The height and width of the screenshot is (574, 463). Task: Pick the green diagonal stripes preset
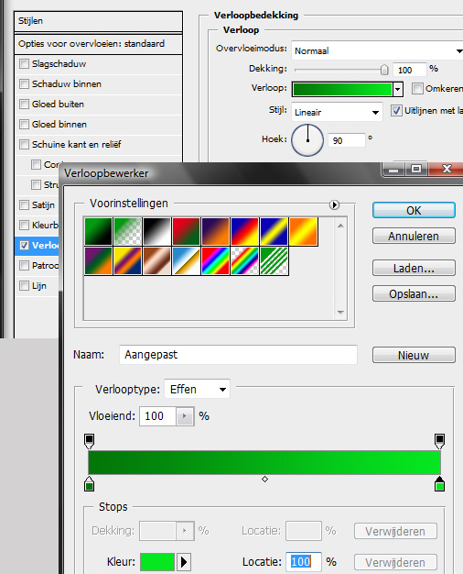coord(274,260)
